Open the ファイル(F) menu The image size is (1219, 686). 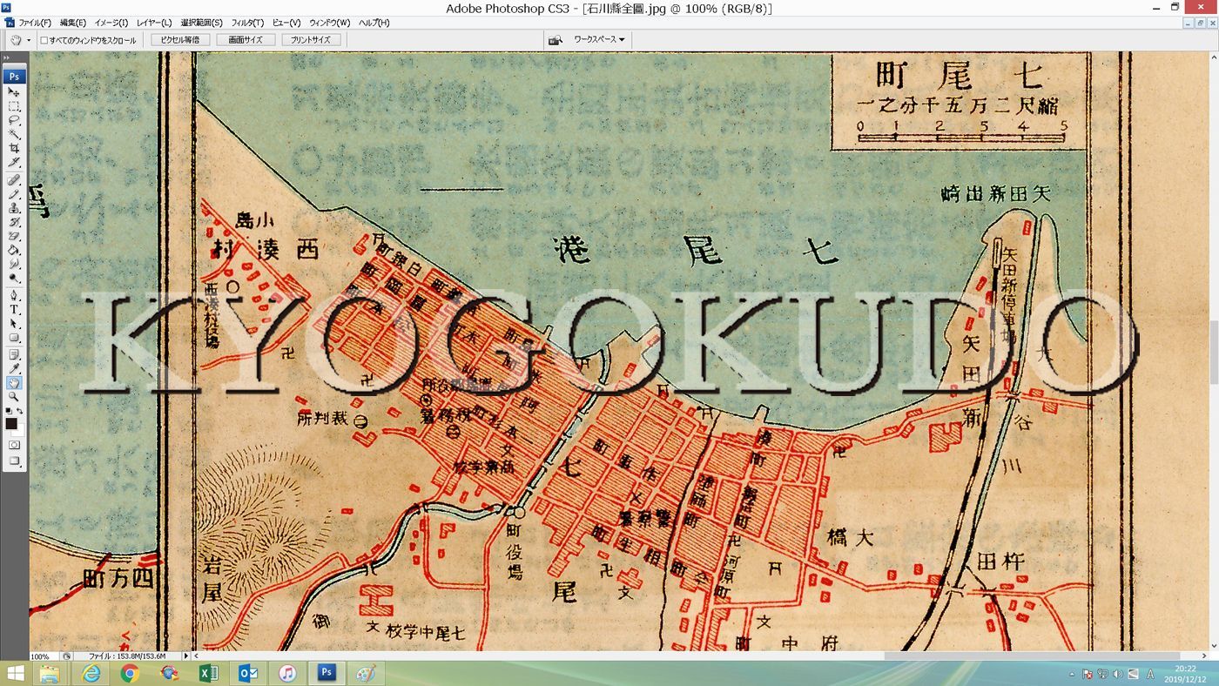(x=35, y=23)
